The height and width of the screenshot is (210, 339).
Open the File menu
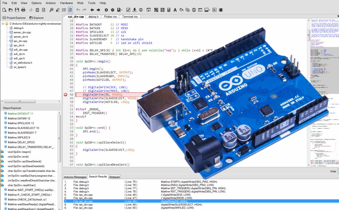tap(5, 3)
